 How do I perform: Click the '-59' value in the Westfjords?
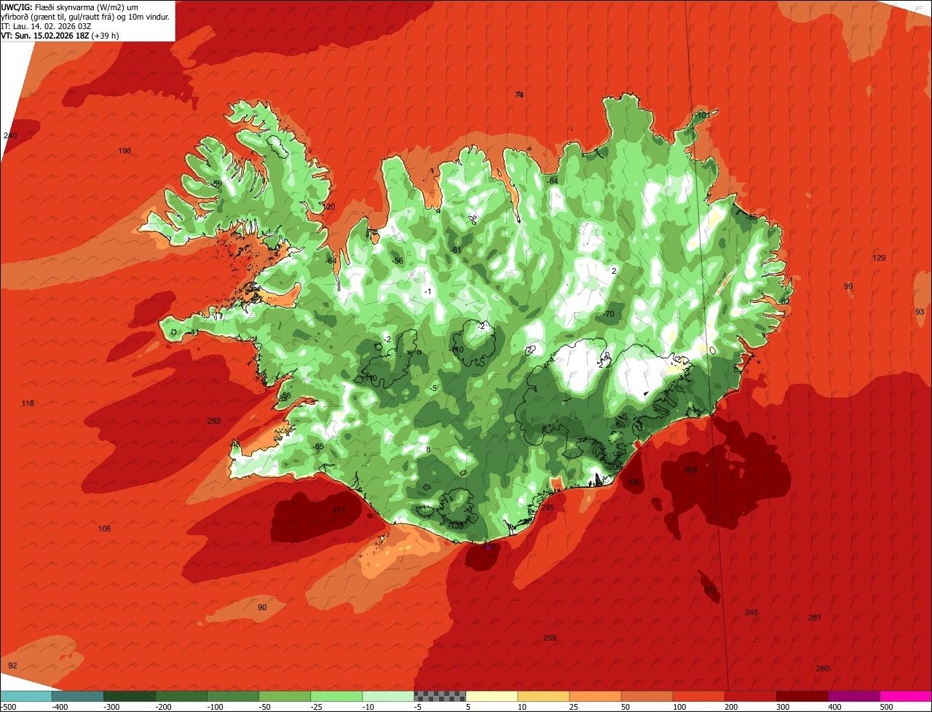tap(216, 183)
